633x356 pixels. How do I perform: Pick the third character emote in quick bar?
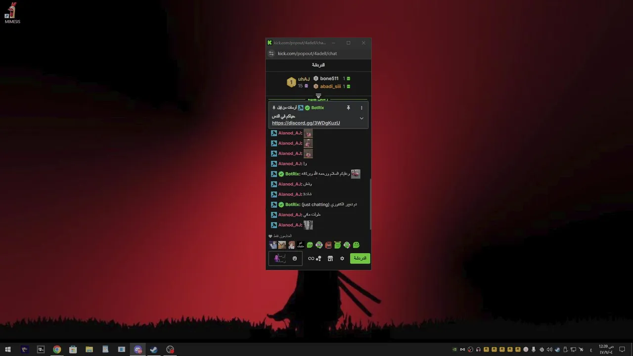point(291,245)
